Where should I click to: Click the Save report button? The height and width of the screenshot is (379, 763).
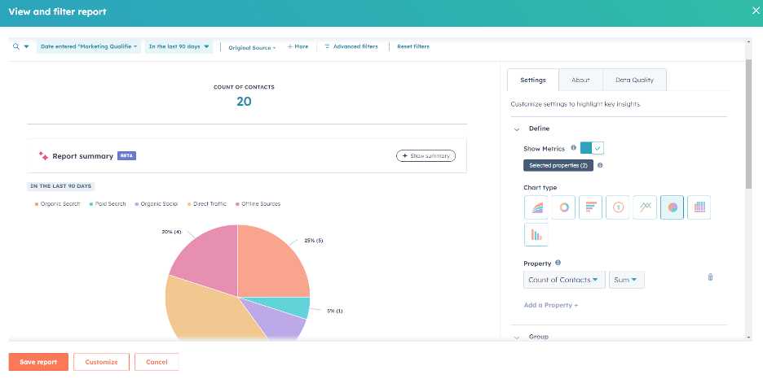click(38, 362)
